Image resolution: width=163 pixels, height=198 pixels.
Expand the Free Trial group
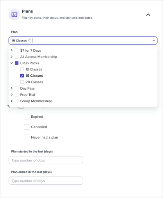tap(12, 95)
